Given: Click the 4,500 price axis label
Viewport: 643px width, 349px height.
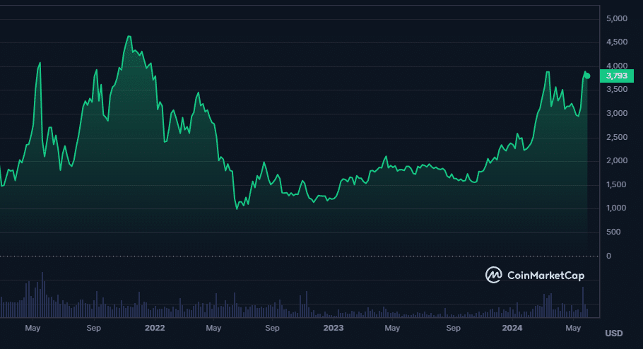Looking at the screenshot, I should tap(618, 42).
